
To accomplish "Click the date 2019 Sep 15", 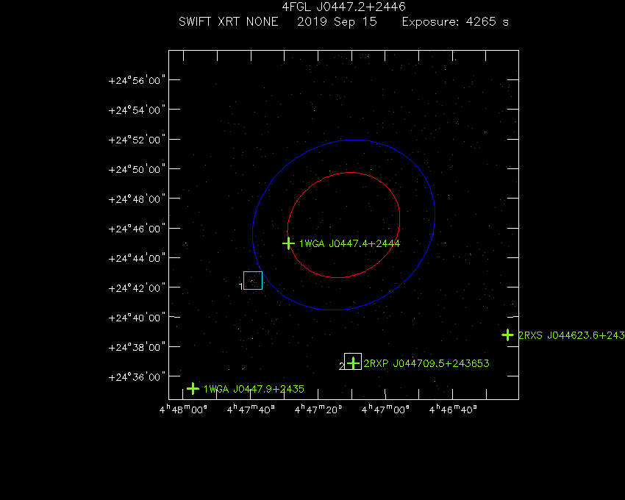I will pyautogui.click(x=337, y=21).
